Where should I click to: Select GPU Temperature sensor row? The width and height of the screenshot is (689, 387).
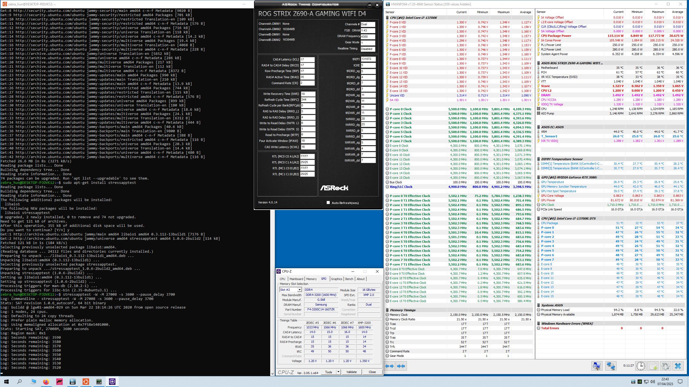coord(610,182)
